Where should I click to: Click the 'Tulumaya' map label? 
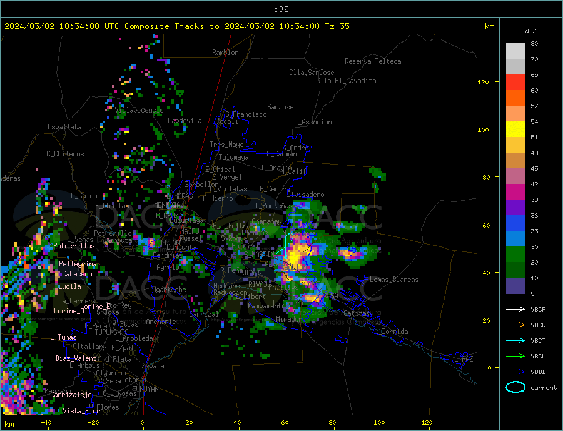(x=234, y=157)
